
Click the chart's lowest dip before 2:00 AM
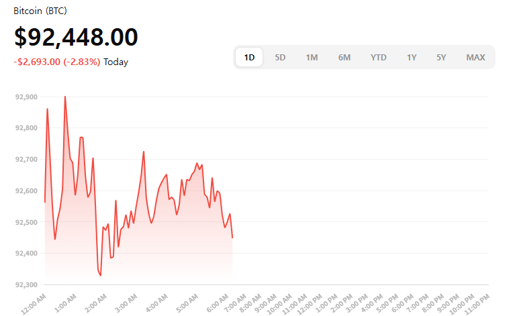(x=100, y=275)
